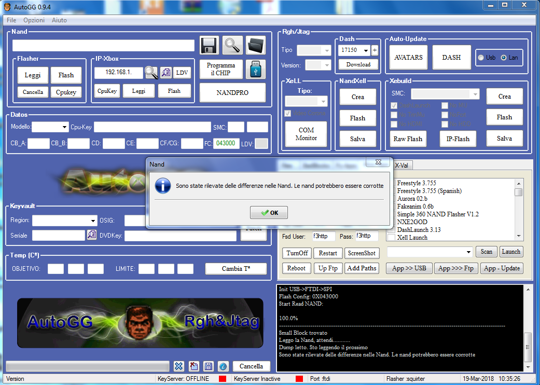Select the Lan radio button
Screen dimensions: 540x385
click(504, 58)
